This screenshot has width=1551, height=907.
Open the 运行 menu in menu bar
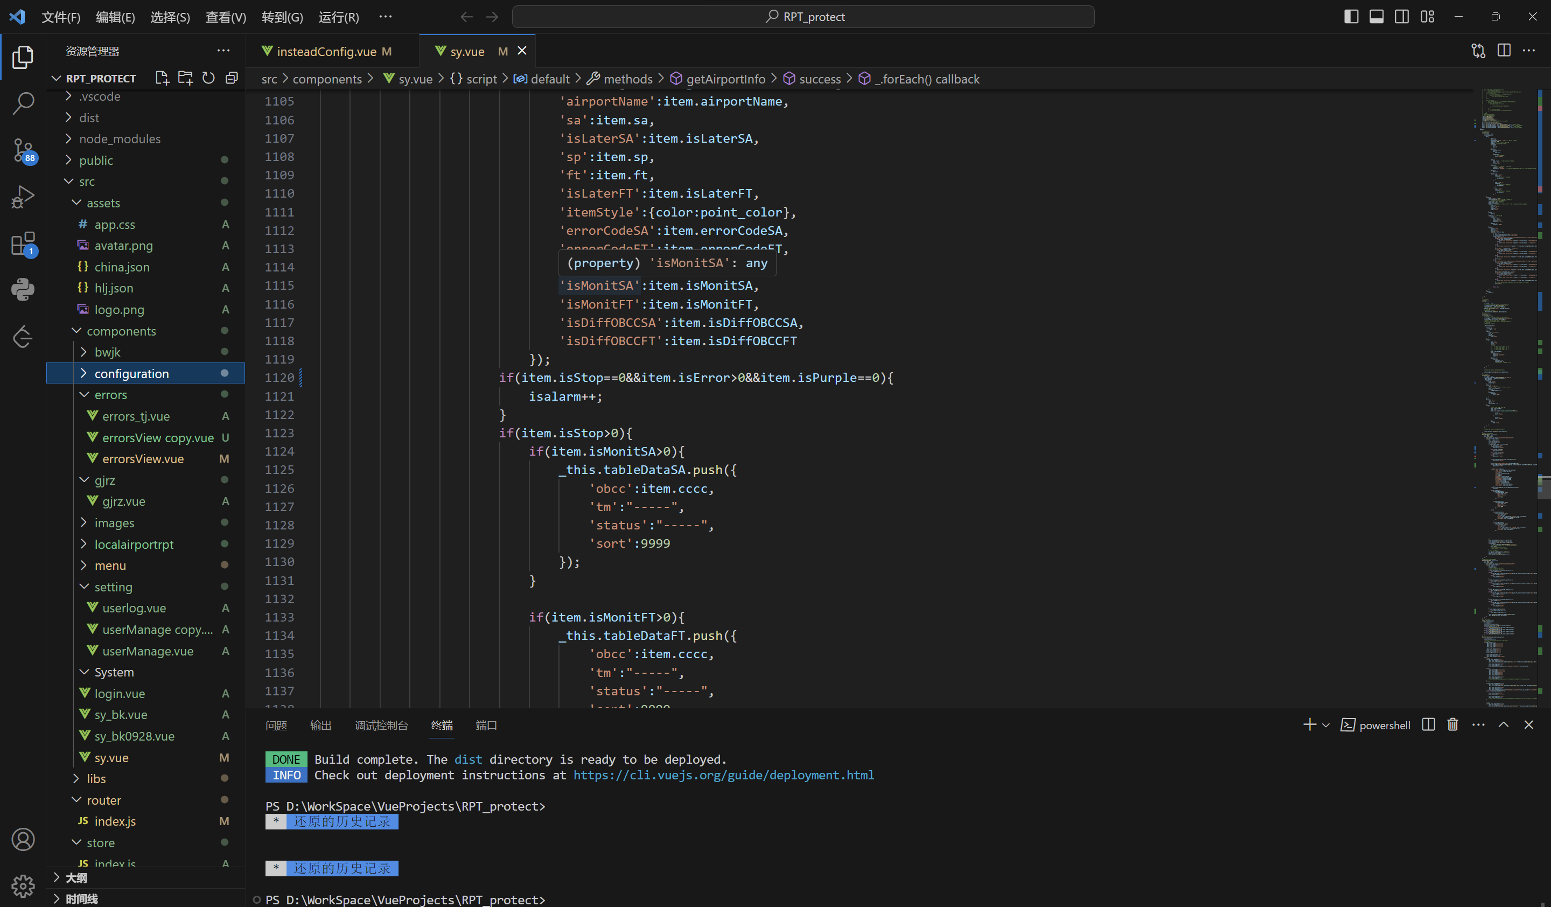tap(340, 16)
